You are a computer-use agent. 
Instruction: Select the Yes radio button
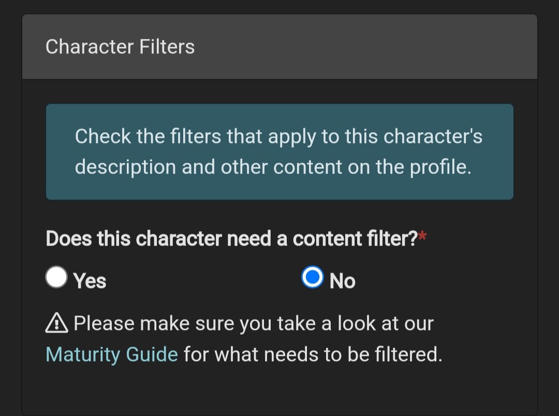(56, 277)
